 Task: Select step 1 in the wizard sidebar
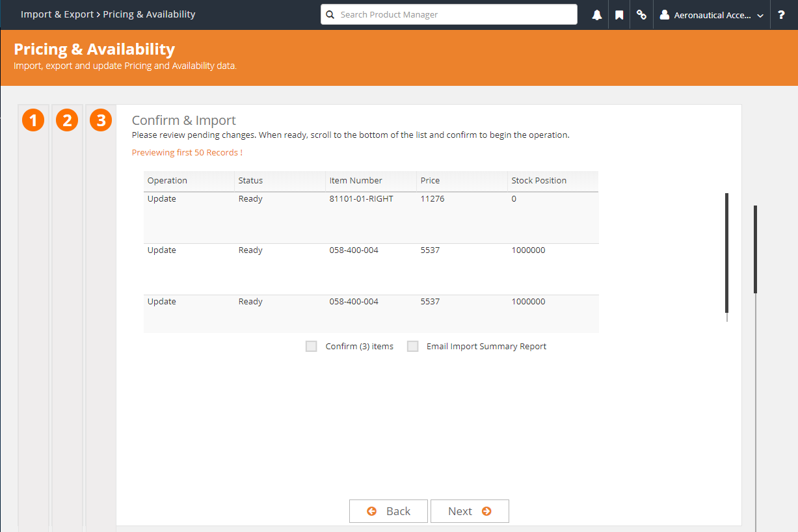33,120
